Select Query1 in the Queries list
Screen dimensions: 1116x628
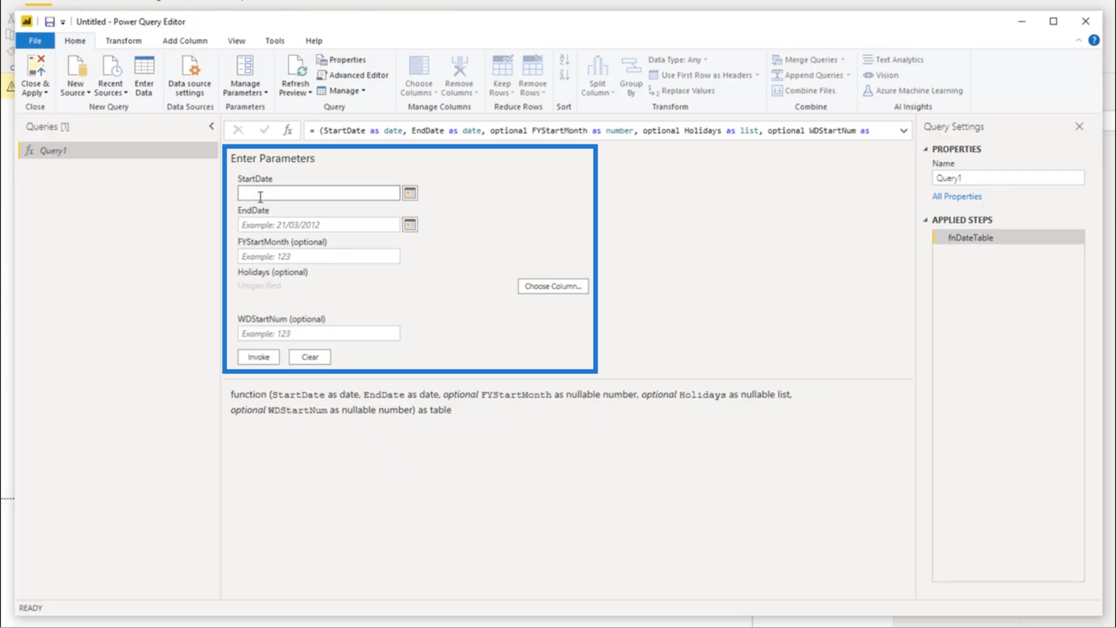click(x=118, y=151)
